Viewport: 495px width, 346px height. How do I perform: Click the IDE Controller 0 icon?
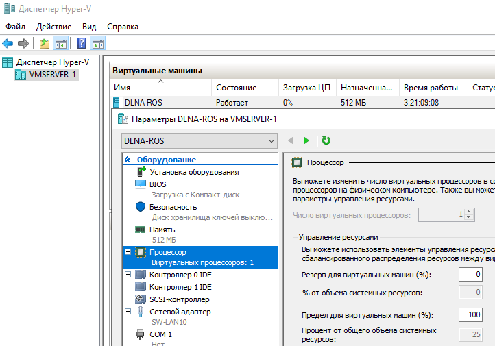click(x=141, y=275)
